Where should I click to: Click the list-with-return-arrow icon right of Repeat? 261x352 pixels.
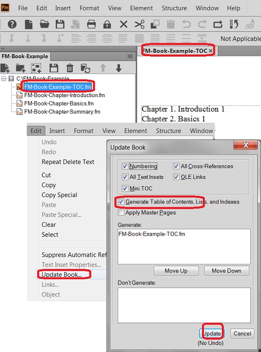(234, 24)
